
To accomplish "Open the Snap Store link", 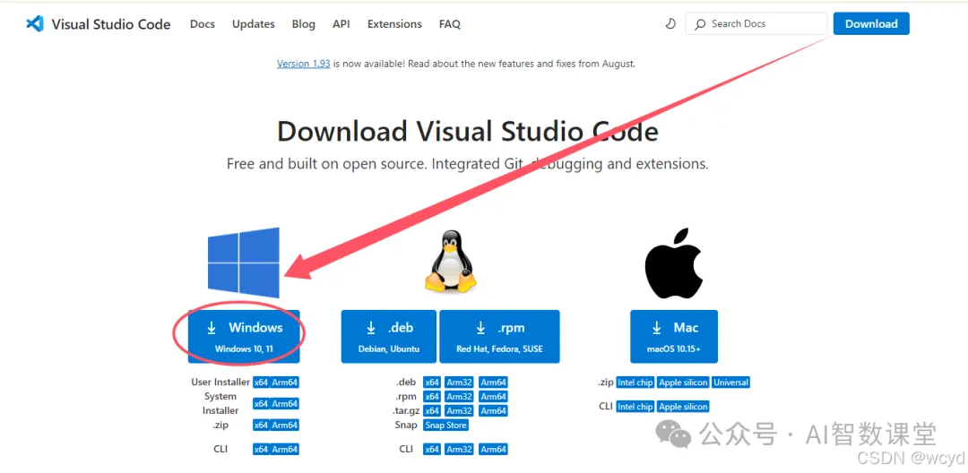I will 445,425.
